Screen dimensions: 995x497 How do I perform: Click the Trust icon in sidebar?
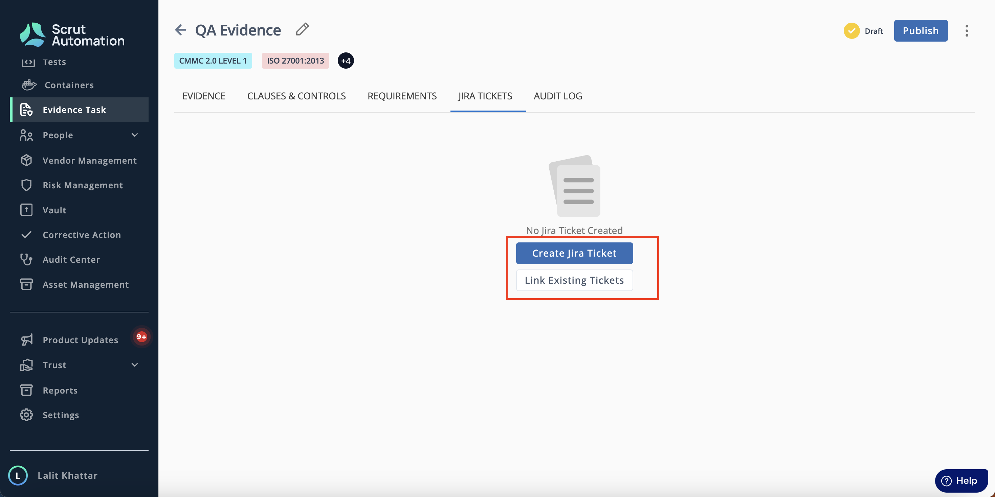click(x=26, y=365)
